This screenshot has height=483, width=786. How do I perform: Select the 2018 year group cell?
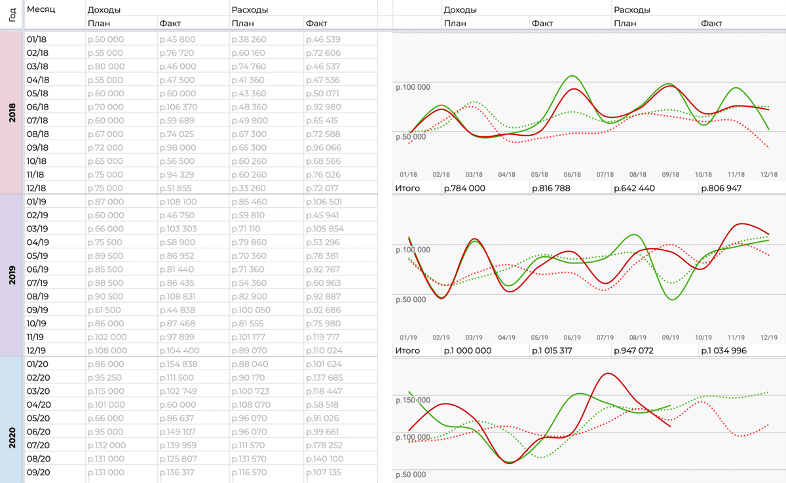(x=12, y=113)
